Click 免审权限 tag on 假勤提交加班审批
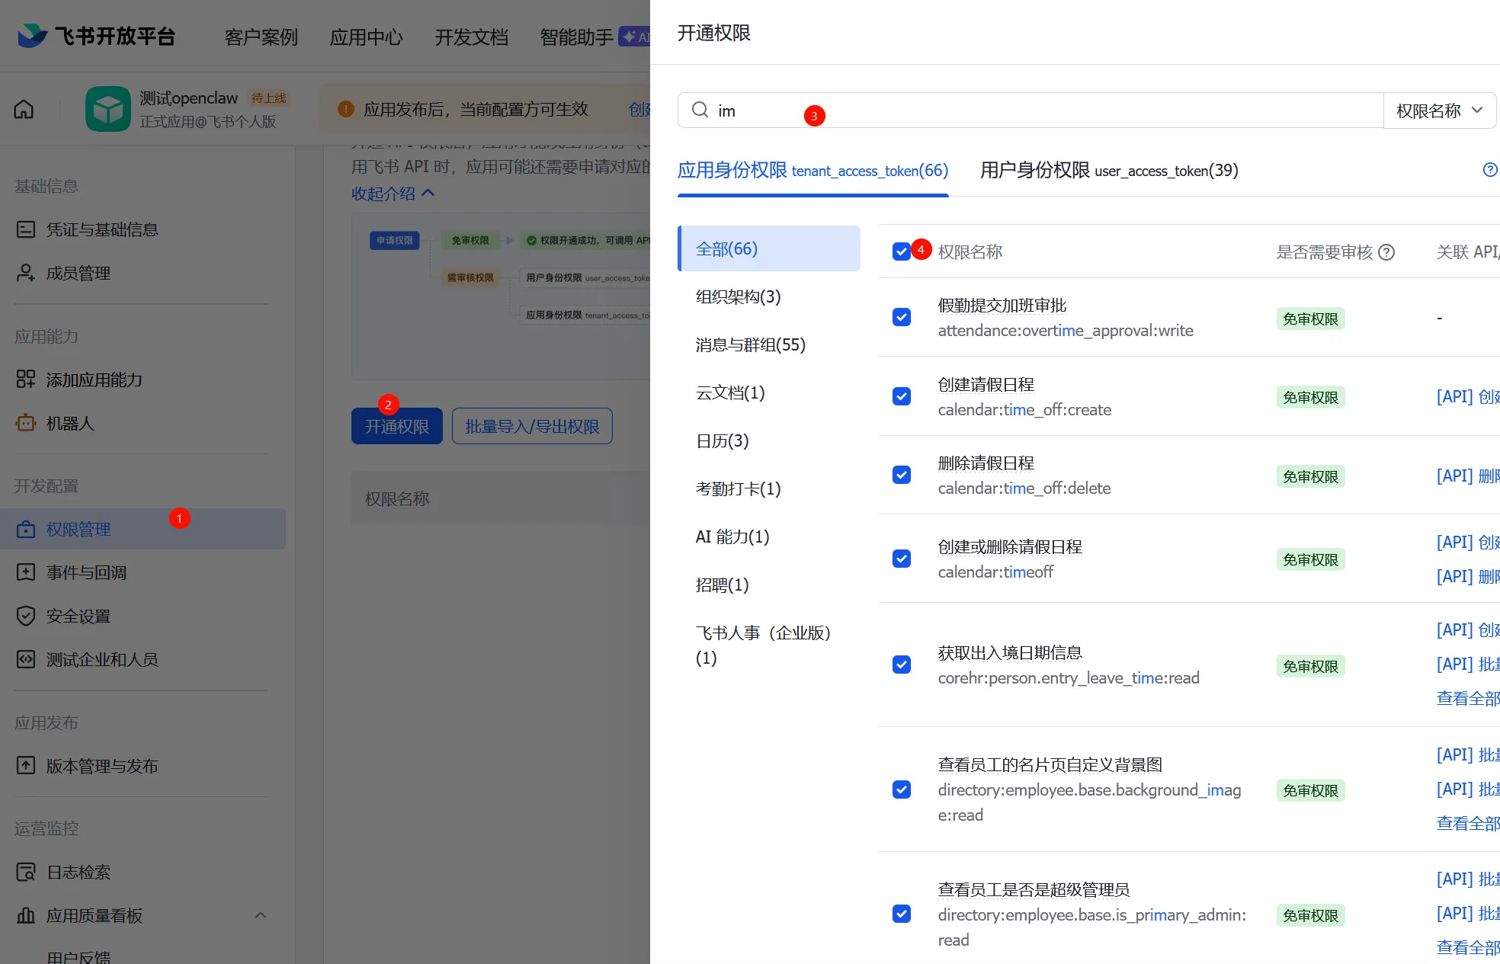 click(1310, 319)
